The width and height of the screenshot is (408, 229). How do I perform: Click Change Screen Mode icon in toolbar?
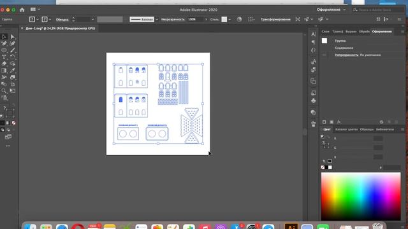point(8,137)
